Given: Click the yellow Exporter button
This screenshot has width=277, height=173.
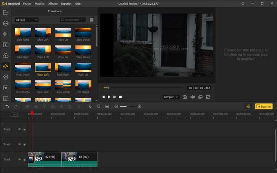Looking at the screenshot, I should [x=264, y=106].
